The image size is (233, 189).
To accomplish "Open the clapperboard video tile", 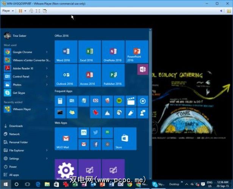I will click(131, 101).
